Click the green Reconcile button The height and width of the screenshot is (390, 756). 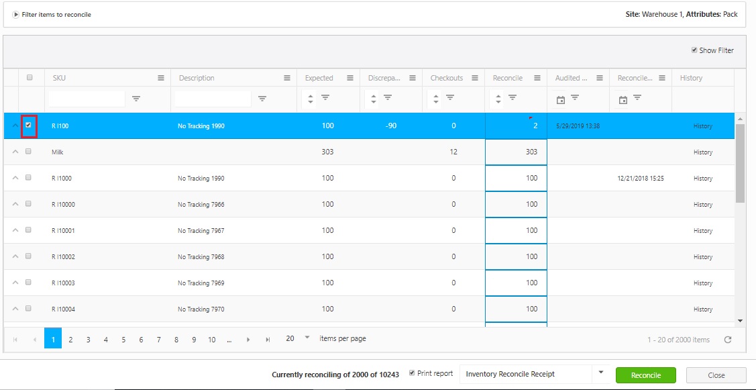point(645,375)
